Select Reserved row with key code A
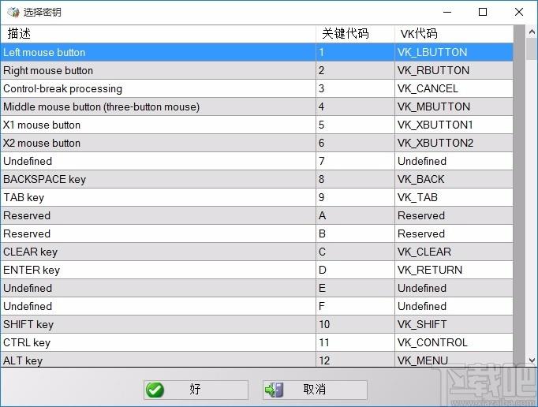This screenshot has width=538, height=407. (x=257, y=215)
